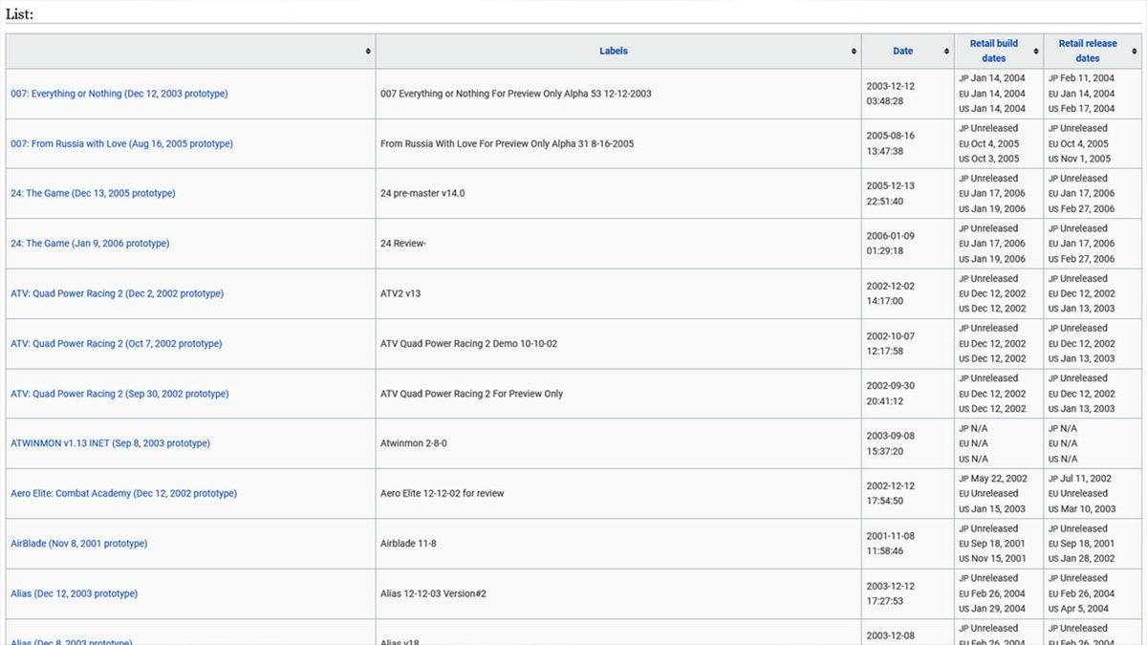
Task: Open 007: Everything or Nothing prototype link
Action: point(119,94)
